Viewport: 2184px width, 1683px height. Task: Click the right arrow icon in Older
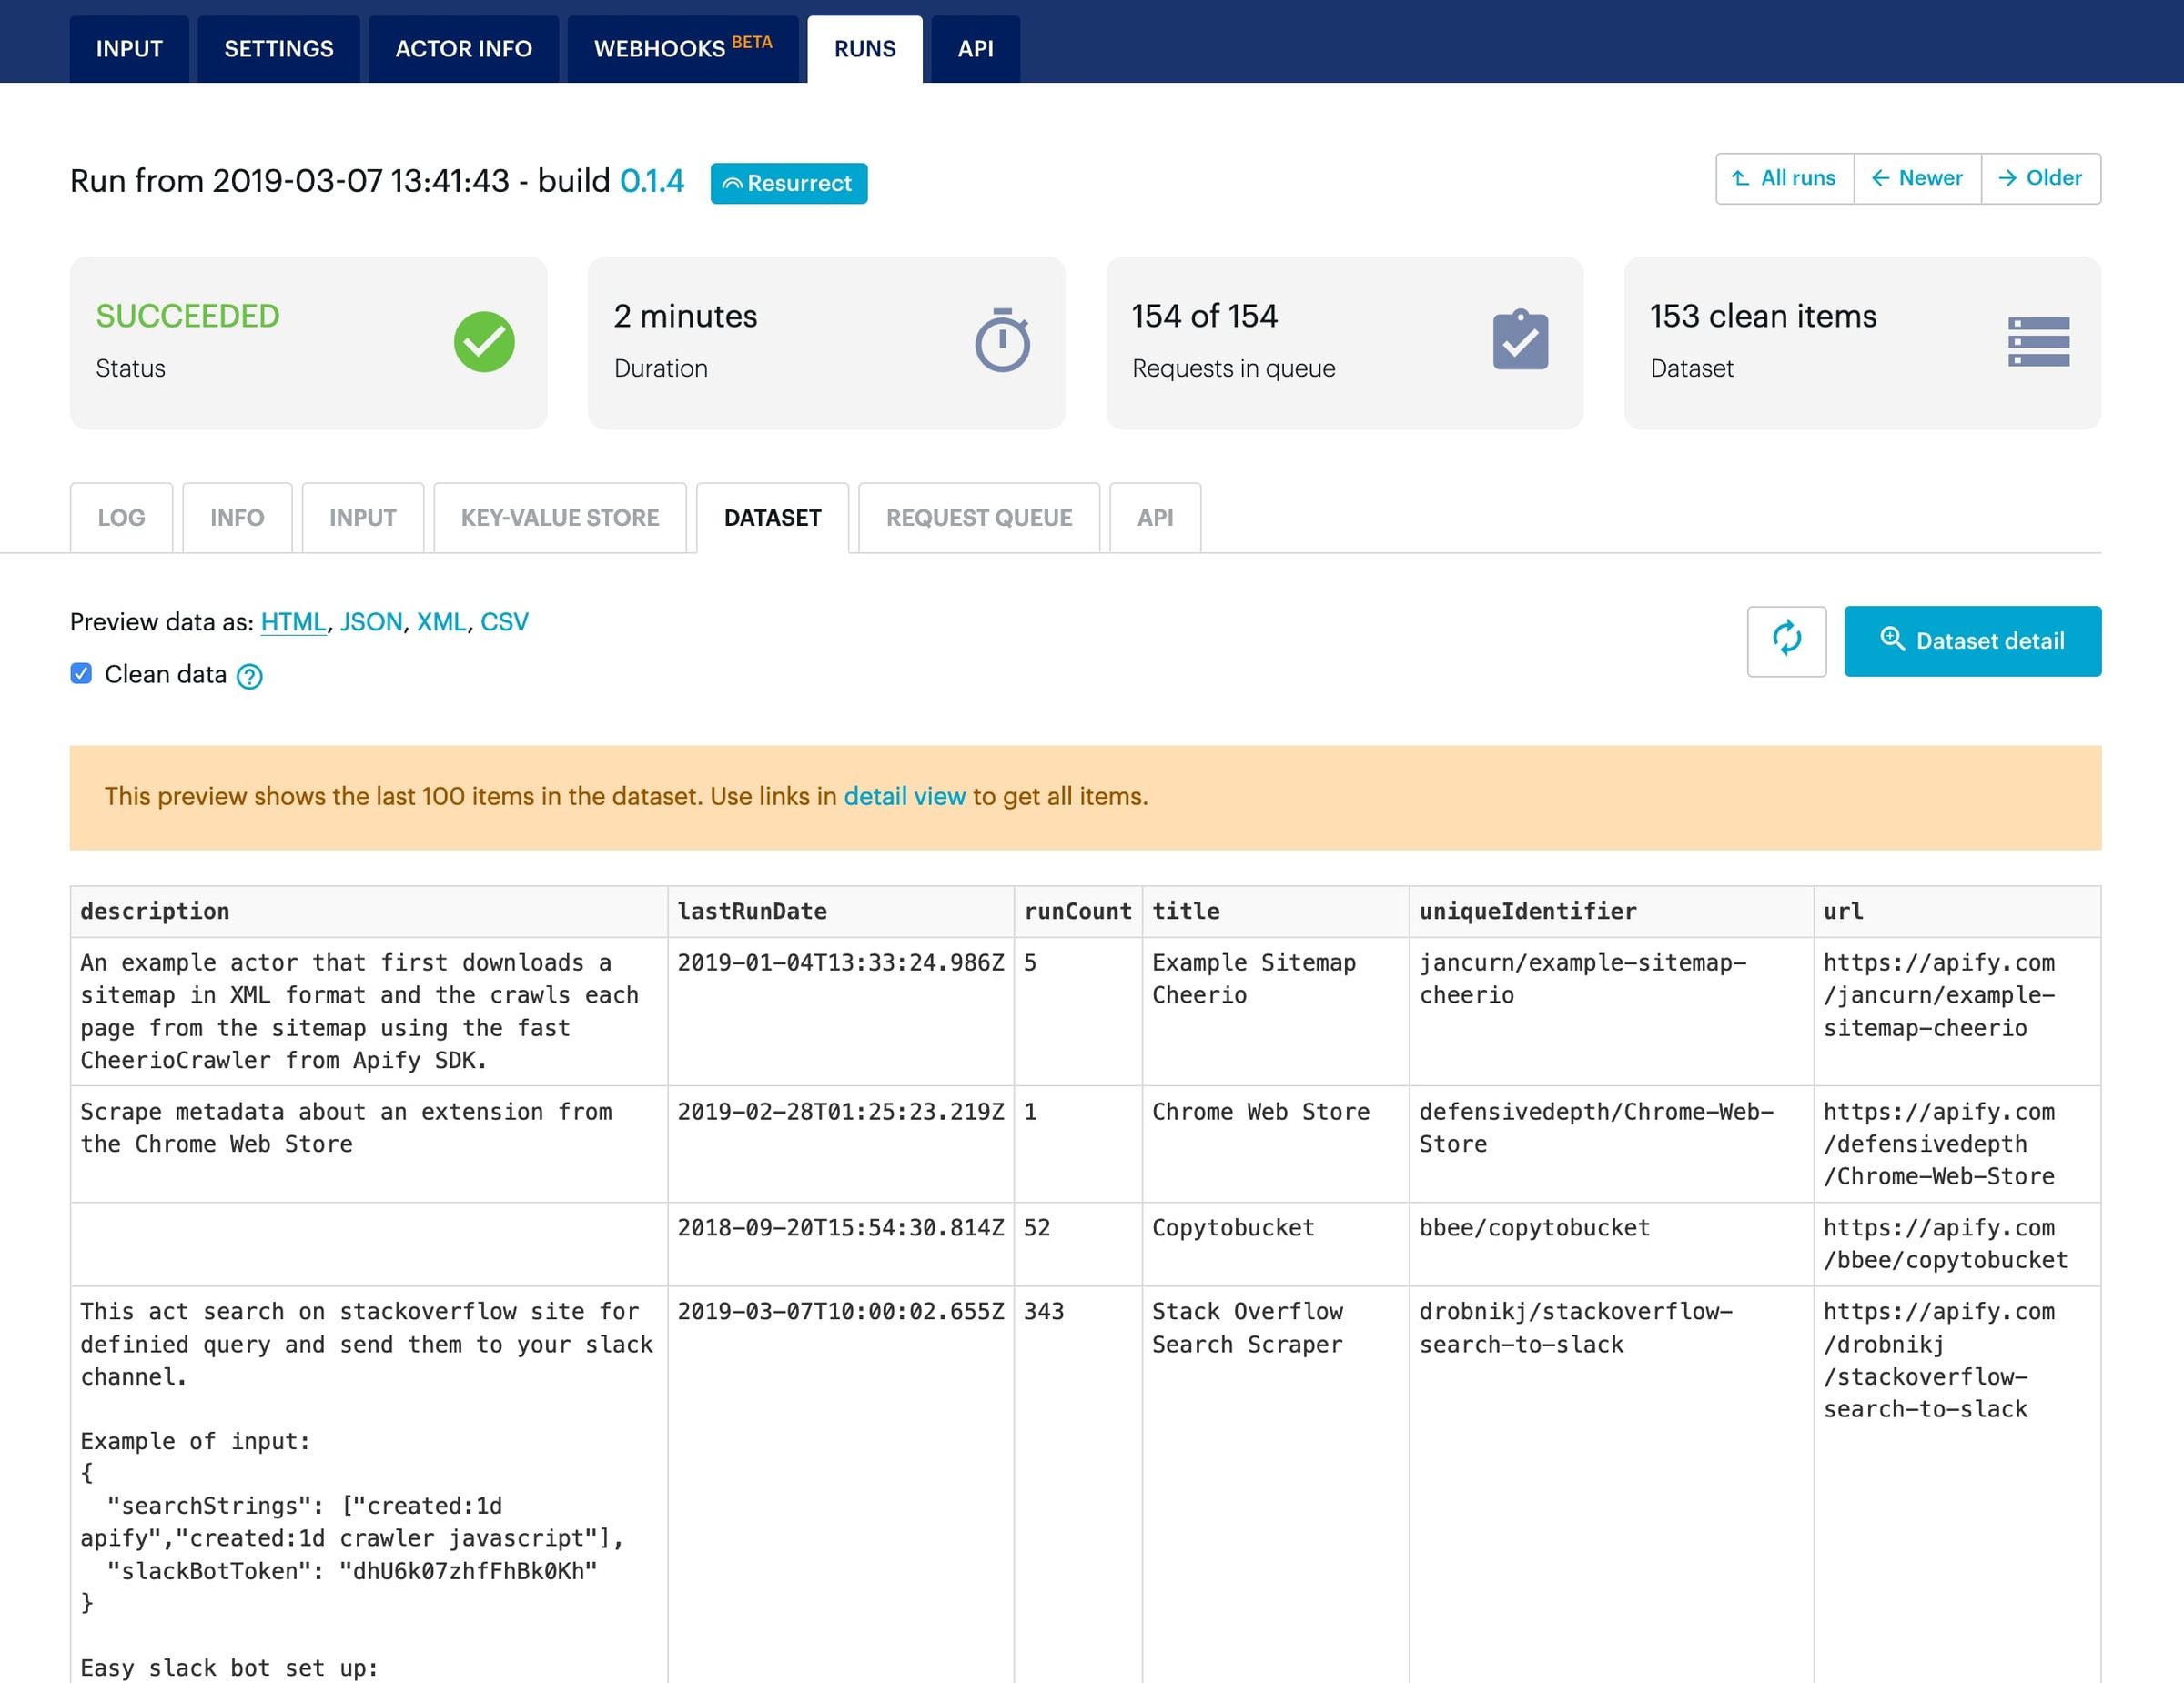[x=2007, y=178]
